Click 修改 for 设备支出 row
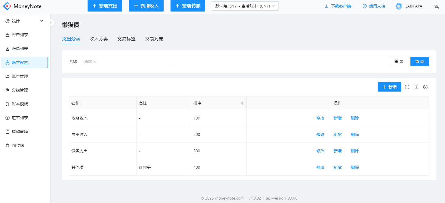 coord(320,151)
